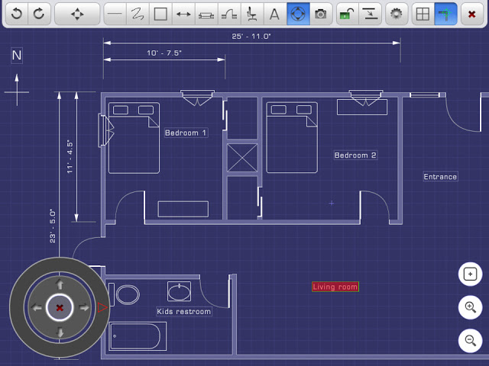Select the bed in Bedroom 1
The height and width of the screenshot is (366, 489).
pos(134,138)
